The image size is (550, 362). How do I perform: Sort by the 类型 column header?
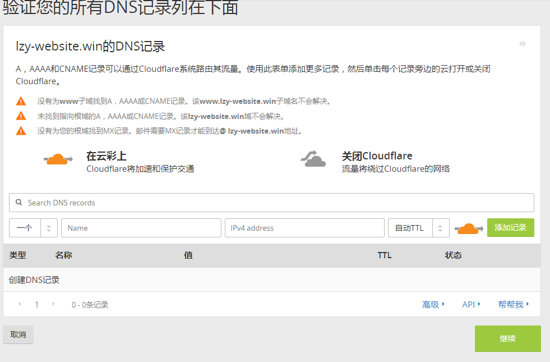click(18, 255)
